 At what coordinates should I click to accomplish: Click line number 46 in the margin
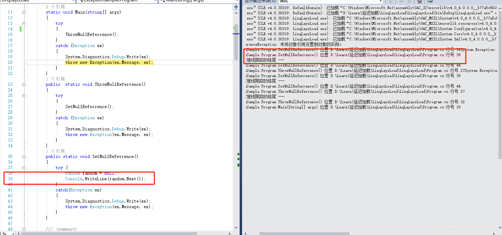10,218
